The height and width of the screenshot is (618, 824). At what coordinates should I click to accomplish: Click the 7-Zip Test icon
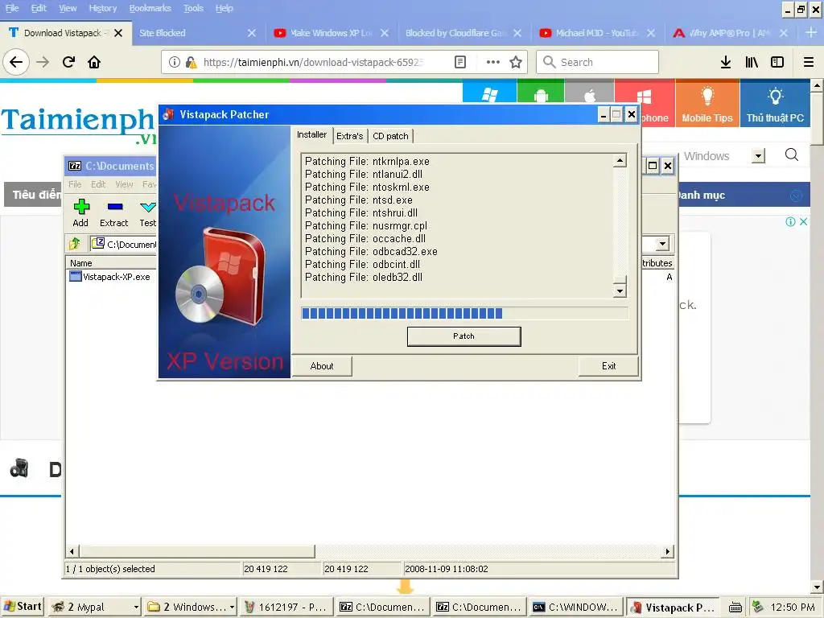148,207
